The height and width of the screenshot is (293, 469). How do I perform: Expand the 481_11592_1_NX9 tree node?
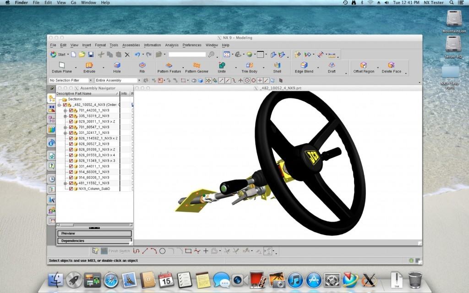(x=65, y=183)
